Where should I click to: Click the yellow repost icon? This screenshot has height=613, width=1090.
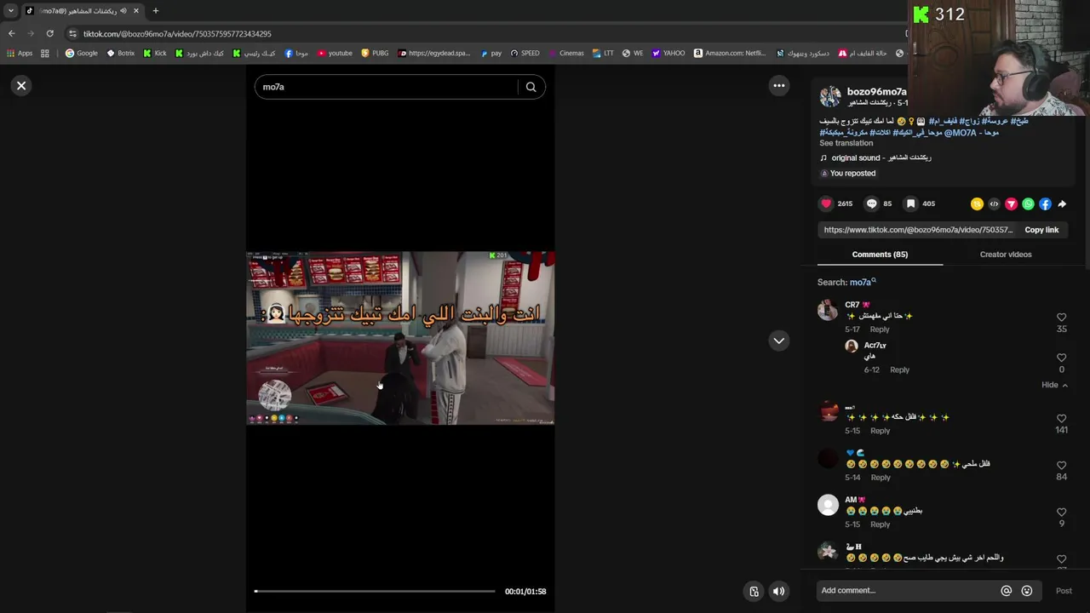pos(977,204)
